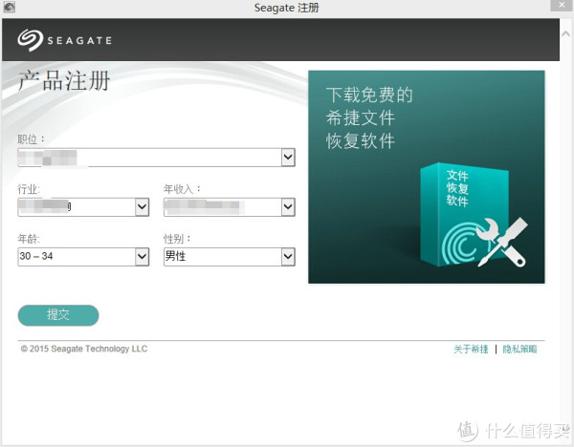Expand the 年龄 dropdown showing 30 – 34

tap(142, 257)
